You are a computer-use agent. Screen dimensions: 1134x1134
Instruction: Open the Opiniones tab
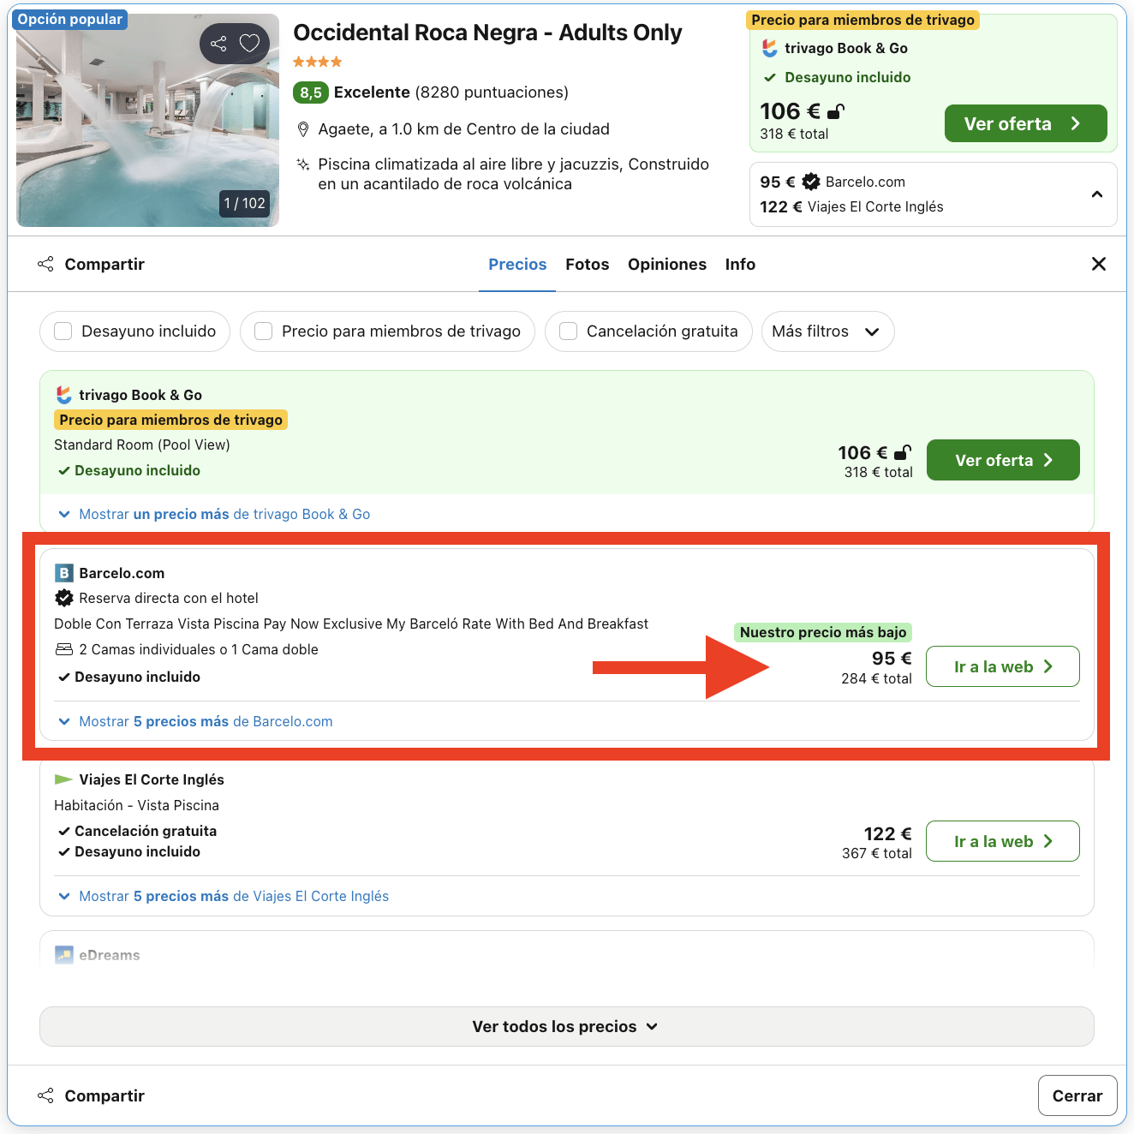tap(667, 264)
